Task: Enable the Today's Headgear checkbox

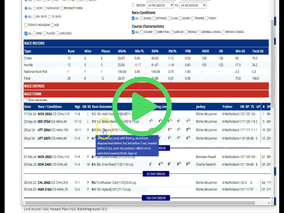Action: coord(26,25)
